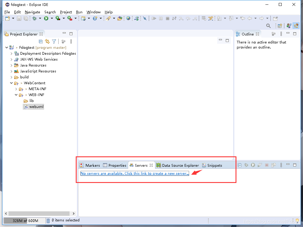Click the garbage collector trash icon
Screen dimensions: 303x227
48,220
